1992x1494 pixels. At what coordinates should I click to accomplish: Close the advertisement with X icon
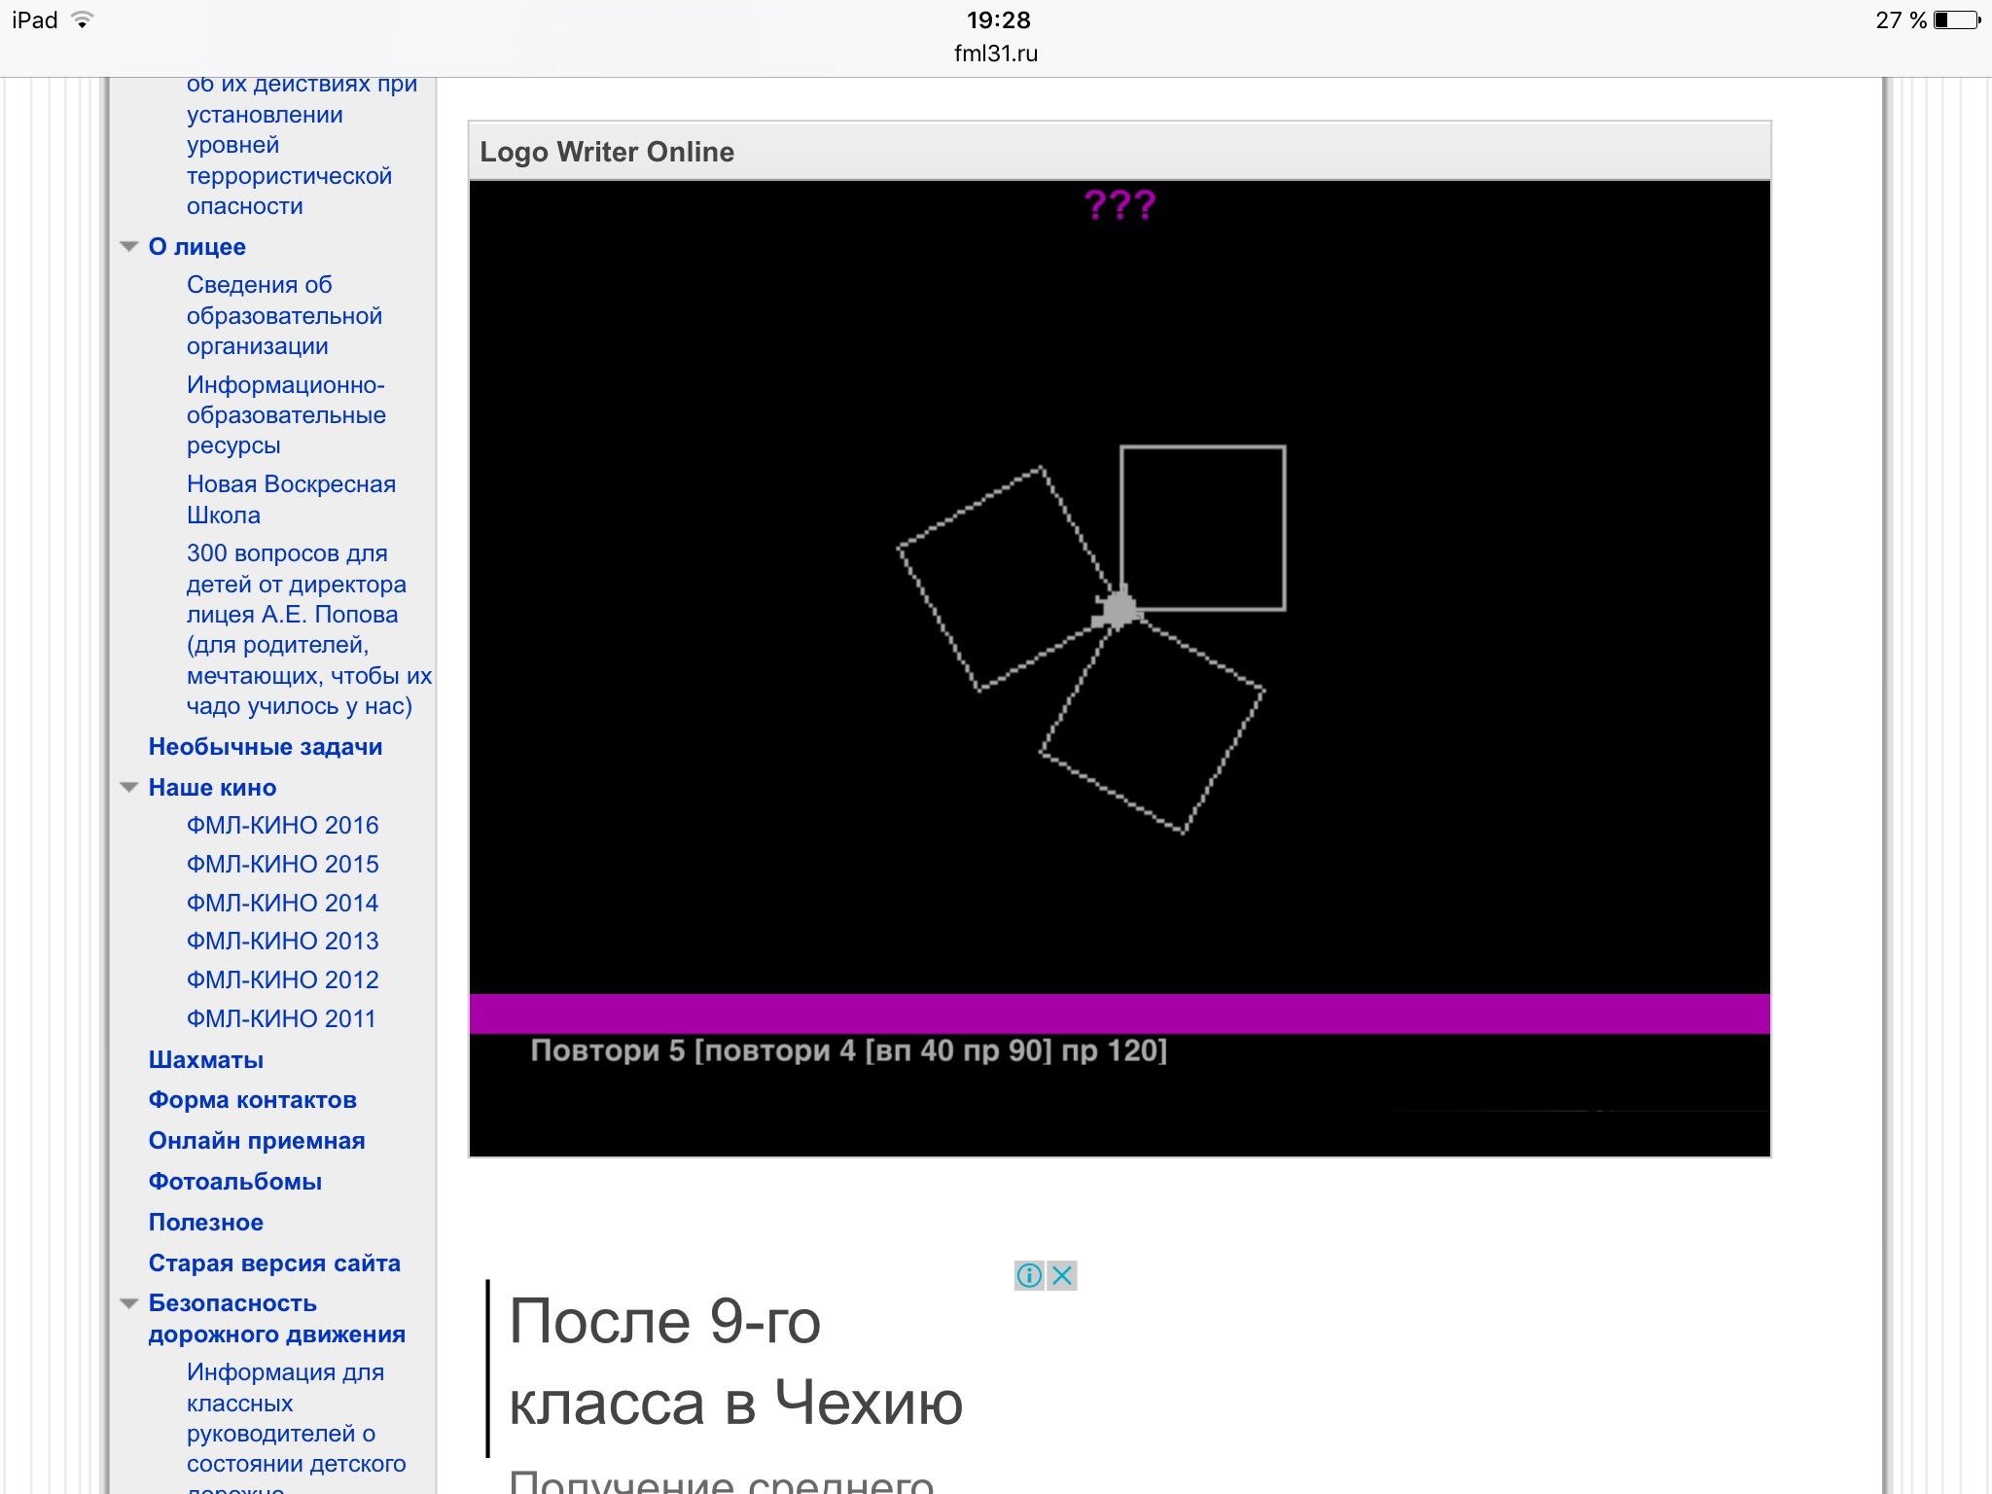tap(1062, 1275)
